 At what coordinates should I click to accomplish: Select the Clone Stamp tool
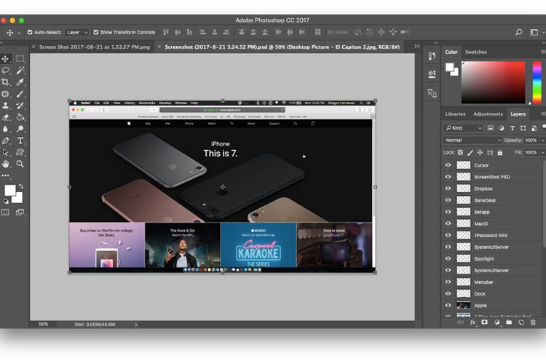coord(6,106)
